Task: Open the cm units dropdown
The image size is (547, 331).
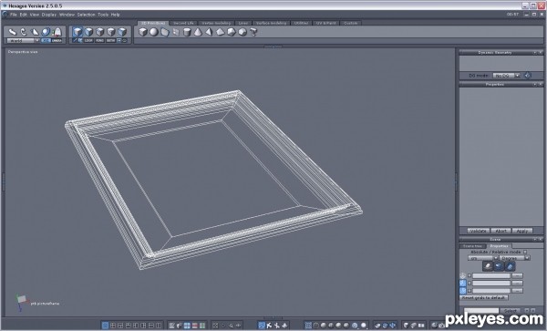Action: 483,258
